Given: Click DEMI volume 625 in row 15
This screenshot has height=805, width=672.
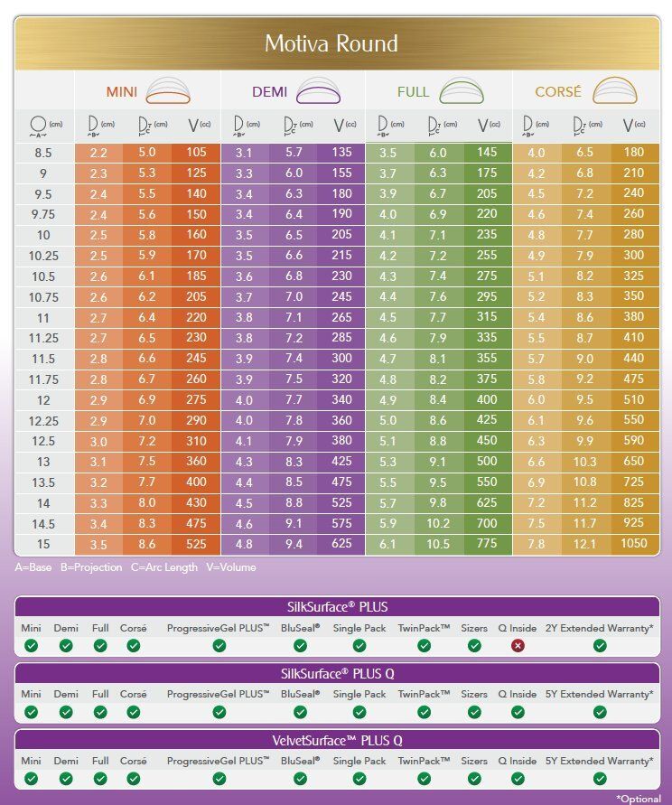Looking at the screenshot, I should [342, 543].
